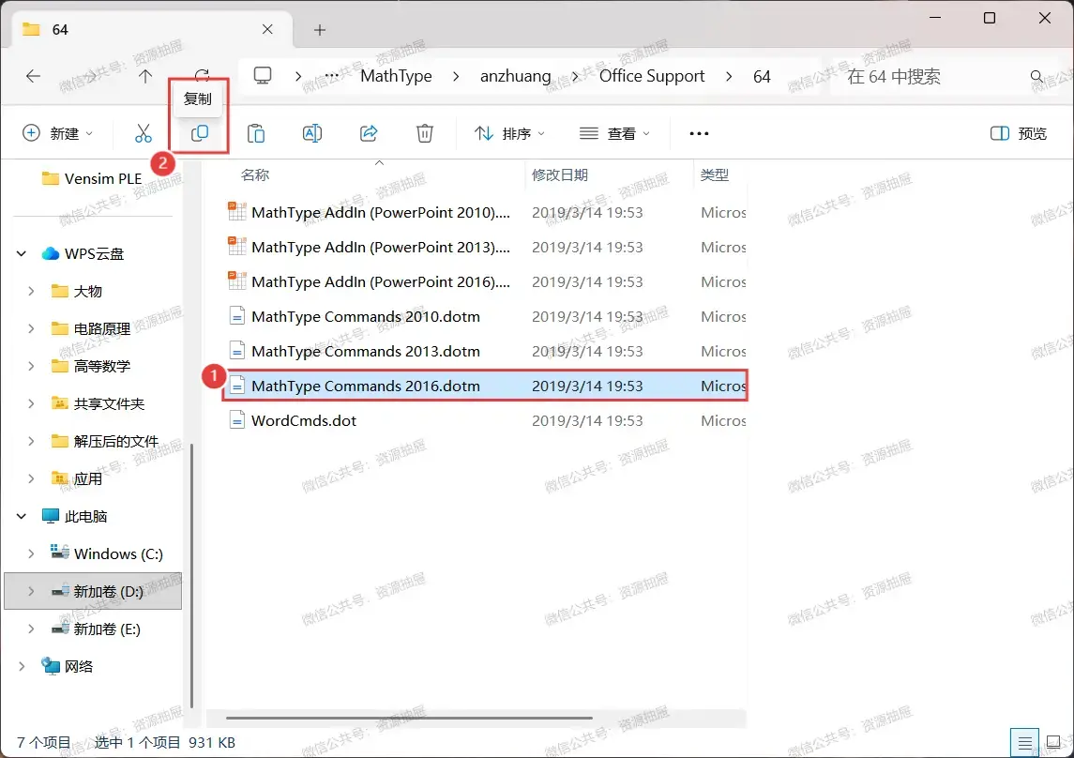
Task: Click the Cut scissors icon
Action: (x=144, y=133)
